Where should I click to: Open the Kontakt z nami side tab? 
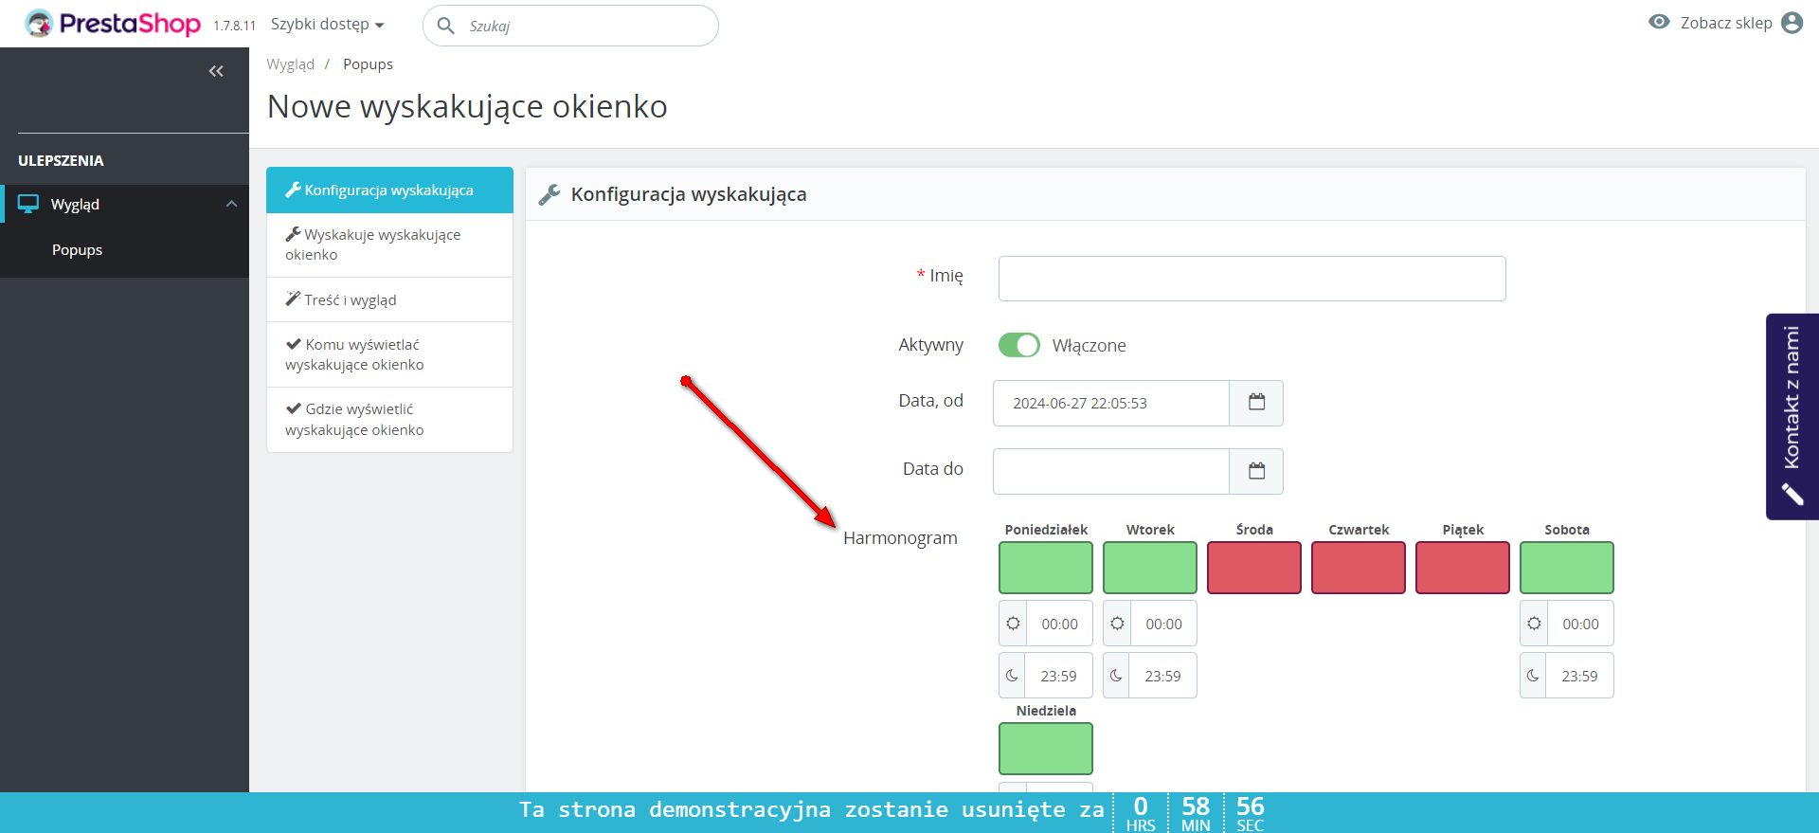pos(1792,416)
